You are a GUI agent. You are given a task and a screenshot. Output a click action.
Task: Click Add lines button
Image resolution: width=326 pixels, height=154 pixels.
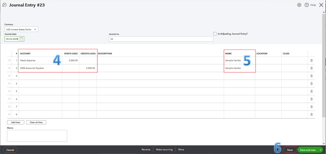(x=16, y=122)
